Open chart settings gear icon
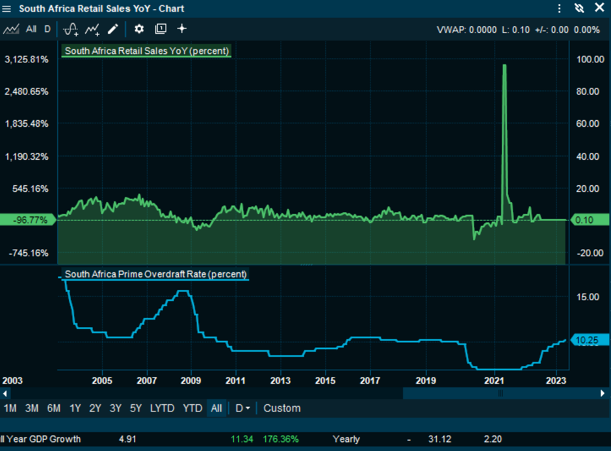Image resolution: width=611 pixels, height=451 pixels. [139, 29]
